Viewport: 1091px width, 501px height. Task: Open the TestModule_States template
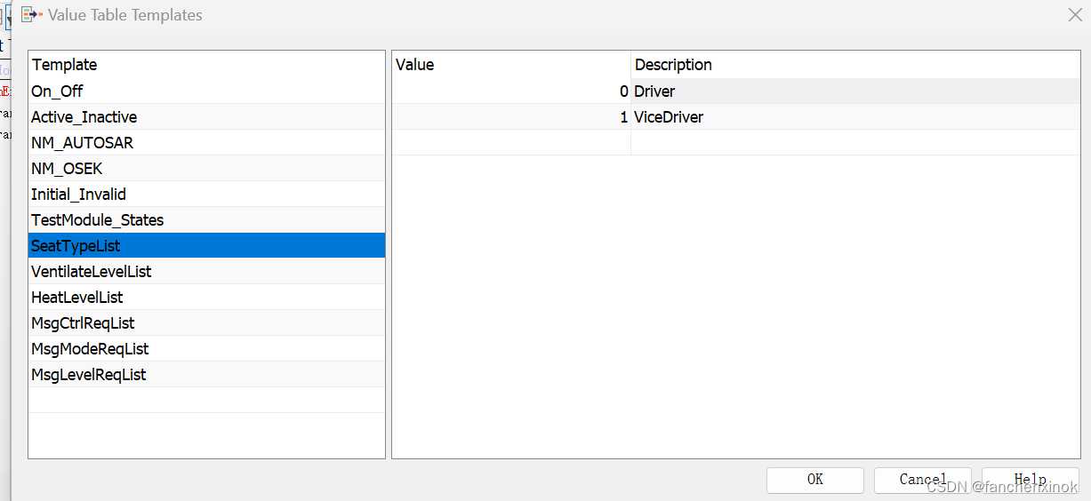(207, 219)
